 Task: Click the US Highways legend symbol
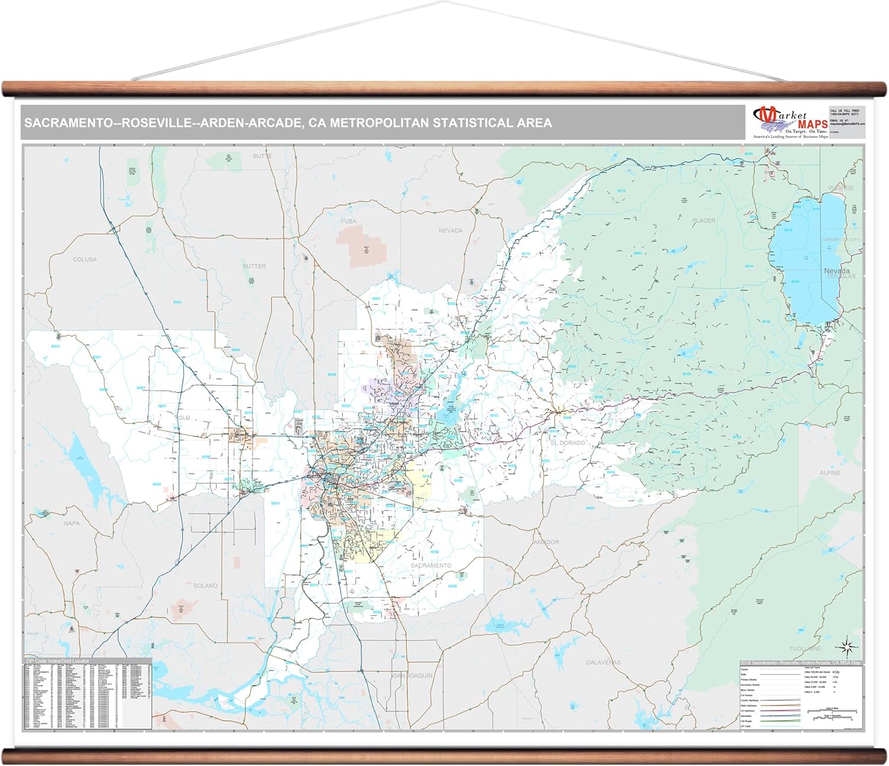(x=781, y=711)
